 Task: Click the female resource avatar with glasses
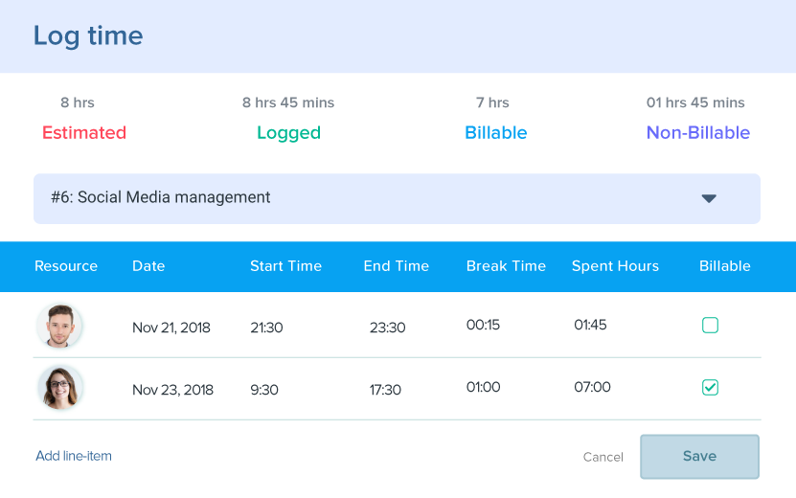60,388
